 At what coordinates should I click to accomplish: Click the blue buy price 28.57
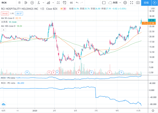19,14
